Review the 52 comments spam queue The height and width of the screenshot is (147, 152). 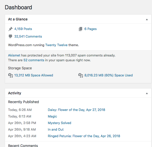[x=34, y=60]
